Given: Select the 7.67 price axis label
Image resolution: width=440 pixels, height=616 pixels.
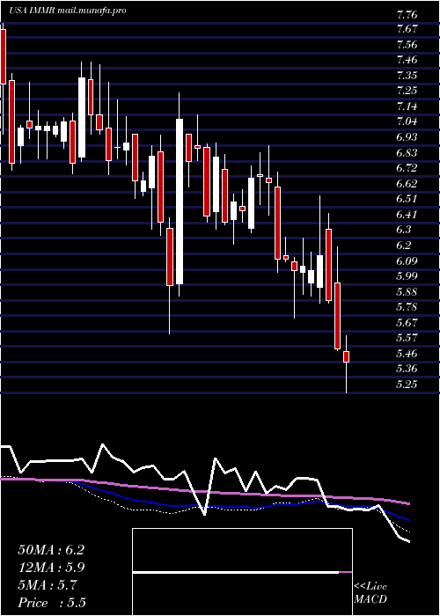Looking at the screenshot, I should click(x=407, y=29).
